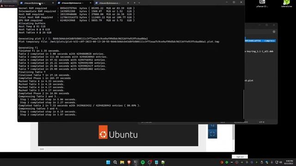Click 'Compressing tables 3 and 4' line
296x166 pixels.
[x=40, y=109]
